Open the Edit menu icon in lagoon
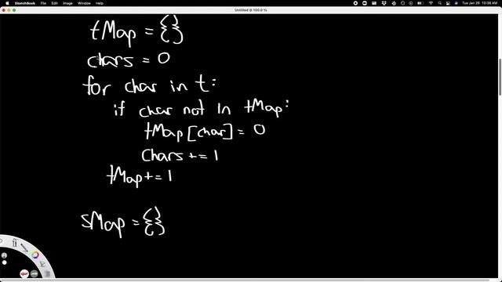The width and height of the screenshot is (502, 282). coord(42,264)
